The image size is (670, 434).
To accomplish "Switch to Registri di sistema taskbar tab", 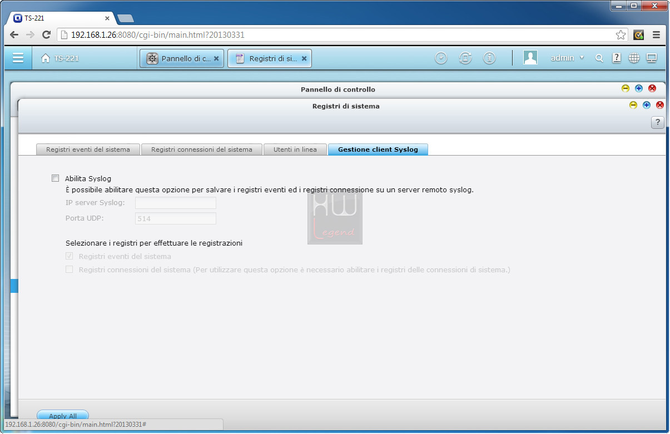I will (269, 58).
